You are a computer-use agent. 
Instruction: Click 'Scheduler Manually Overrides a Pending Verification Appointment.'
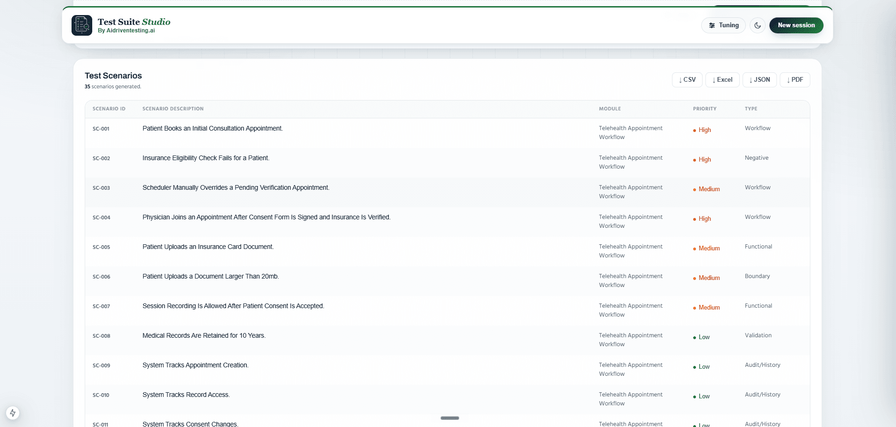click(236, 188)
